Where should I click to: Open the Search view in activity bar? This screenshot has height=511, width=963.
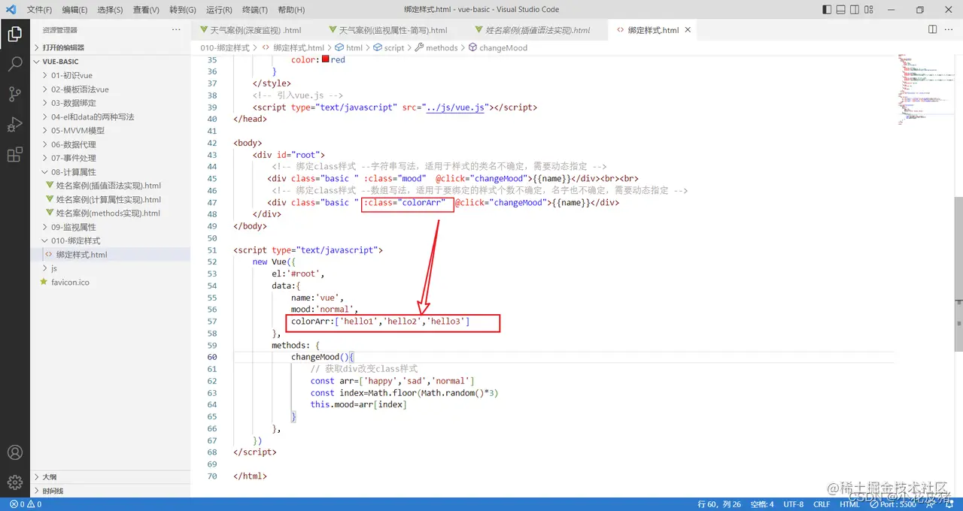pyautogui.click(x=14, y=65)
